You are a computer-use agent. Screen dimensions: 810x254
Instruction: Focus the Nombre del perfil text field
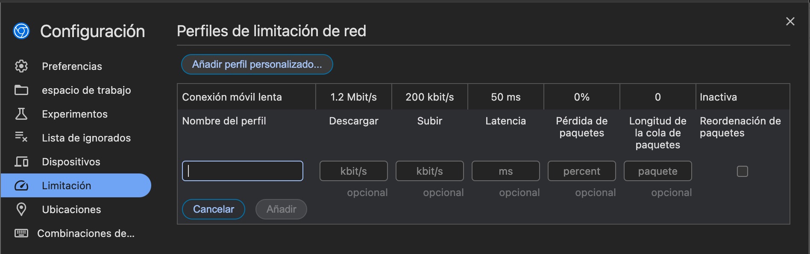coord(243,171)
